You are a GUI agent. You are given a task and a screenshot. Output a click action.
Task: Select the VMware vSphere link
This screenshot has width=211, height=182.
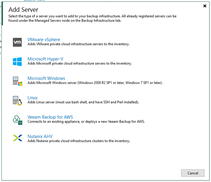pos(44,40)
